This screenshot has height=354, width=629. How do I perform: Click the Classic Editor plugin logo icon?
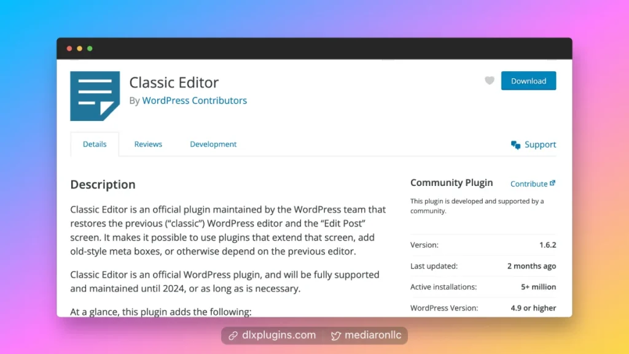(95, 96)
